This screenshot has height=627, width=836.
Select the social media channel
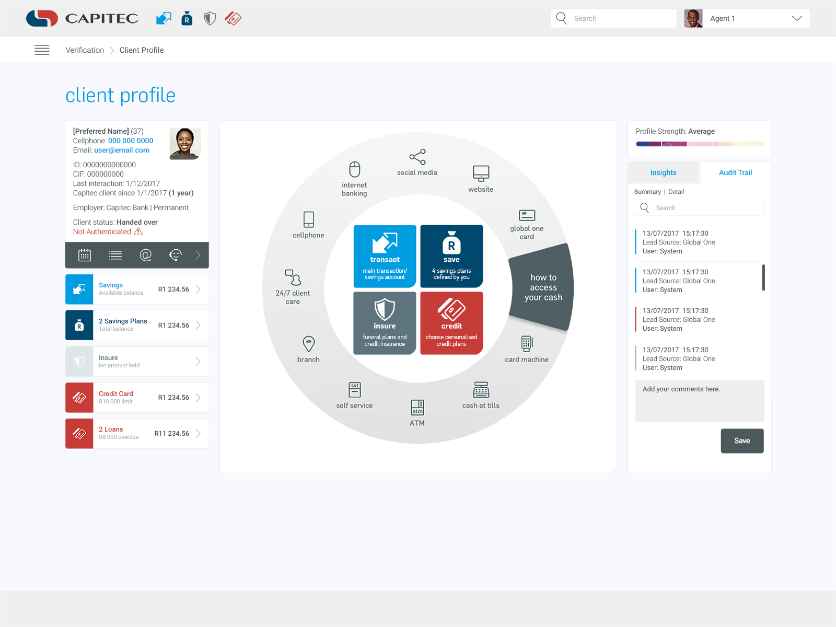point(417,163)
